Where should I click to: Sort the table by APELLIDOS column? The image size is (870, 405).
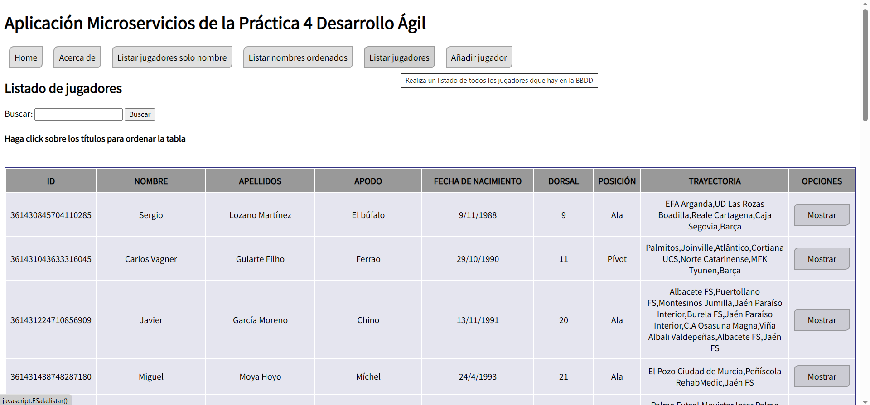(260, 181)
